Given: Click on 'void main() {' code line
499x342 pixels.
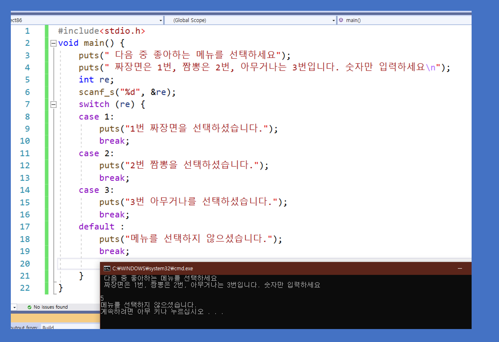Looking at the screenshot, I should pyautogui.click(x=92, y=43).
